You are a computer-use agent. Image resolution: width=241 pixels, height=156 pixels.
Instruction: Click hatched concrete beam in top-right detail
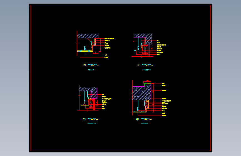[148, 39]
